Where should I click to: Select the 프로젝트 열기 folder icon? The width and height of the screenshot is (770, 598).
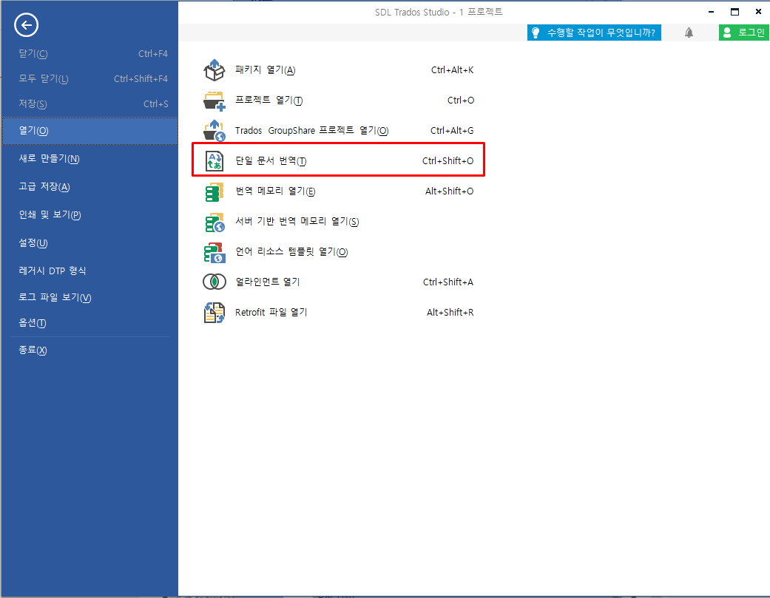coord(214,100)
